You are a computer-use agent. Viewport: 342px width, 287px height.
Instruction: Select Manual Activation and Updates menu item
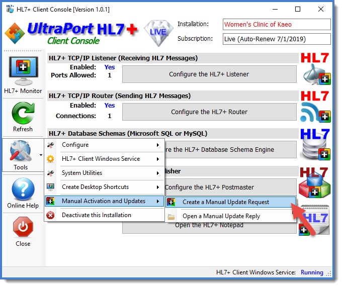pyautogui.click(x=105, y=201)
